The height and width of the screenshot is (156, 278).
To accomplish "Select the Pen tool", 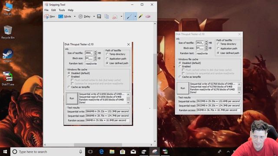I will tap(129, 16).
